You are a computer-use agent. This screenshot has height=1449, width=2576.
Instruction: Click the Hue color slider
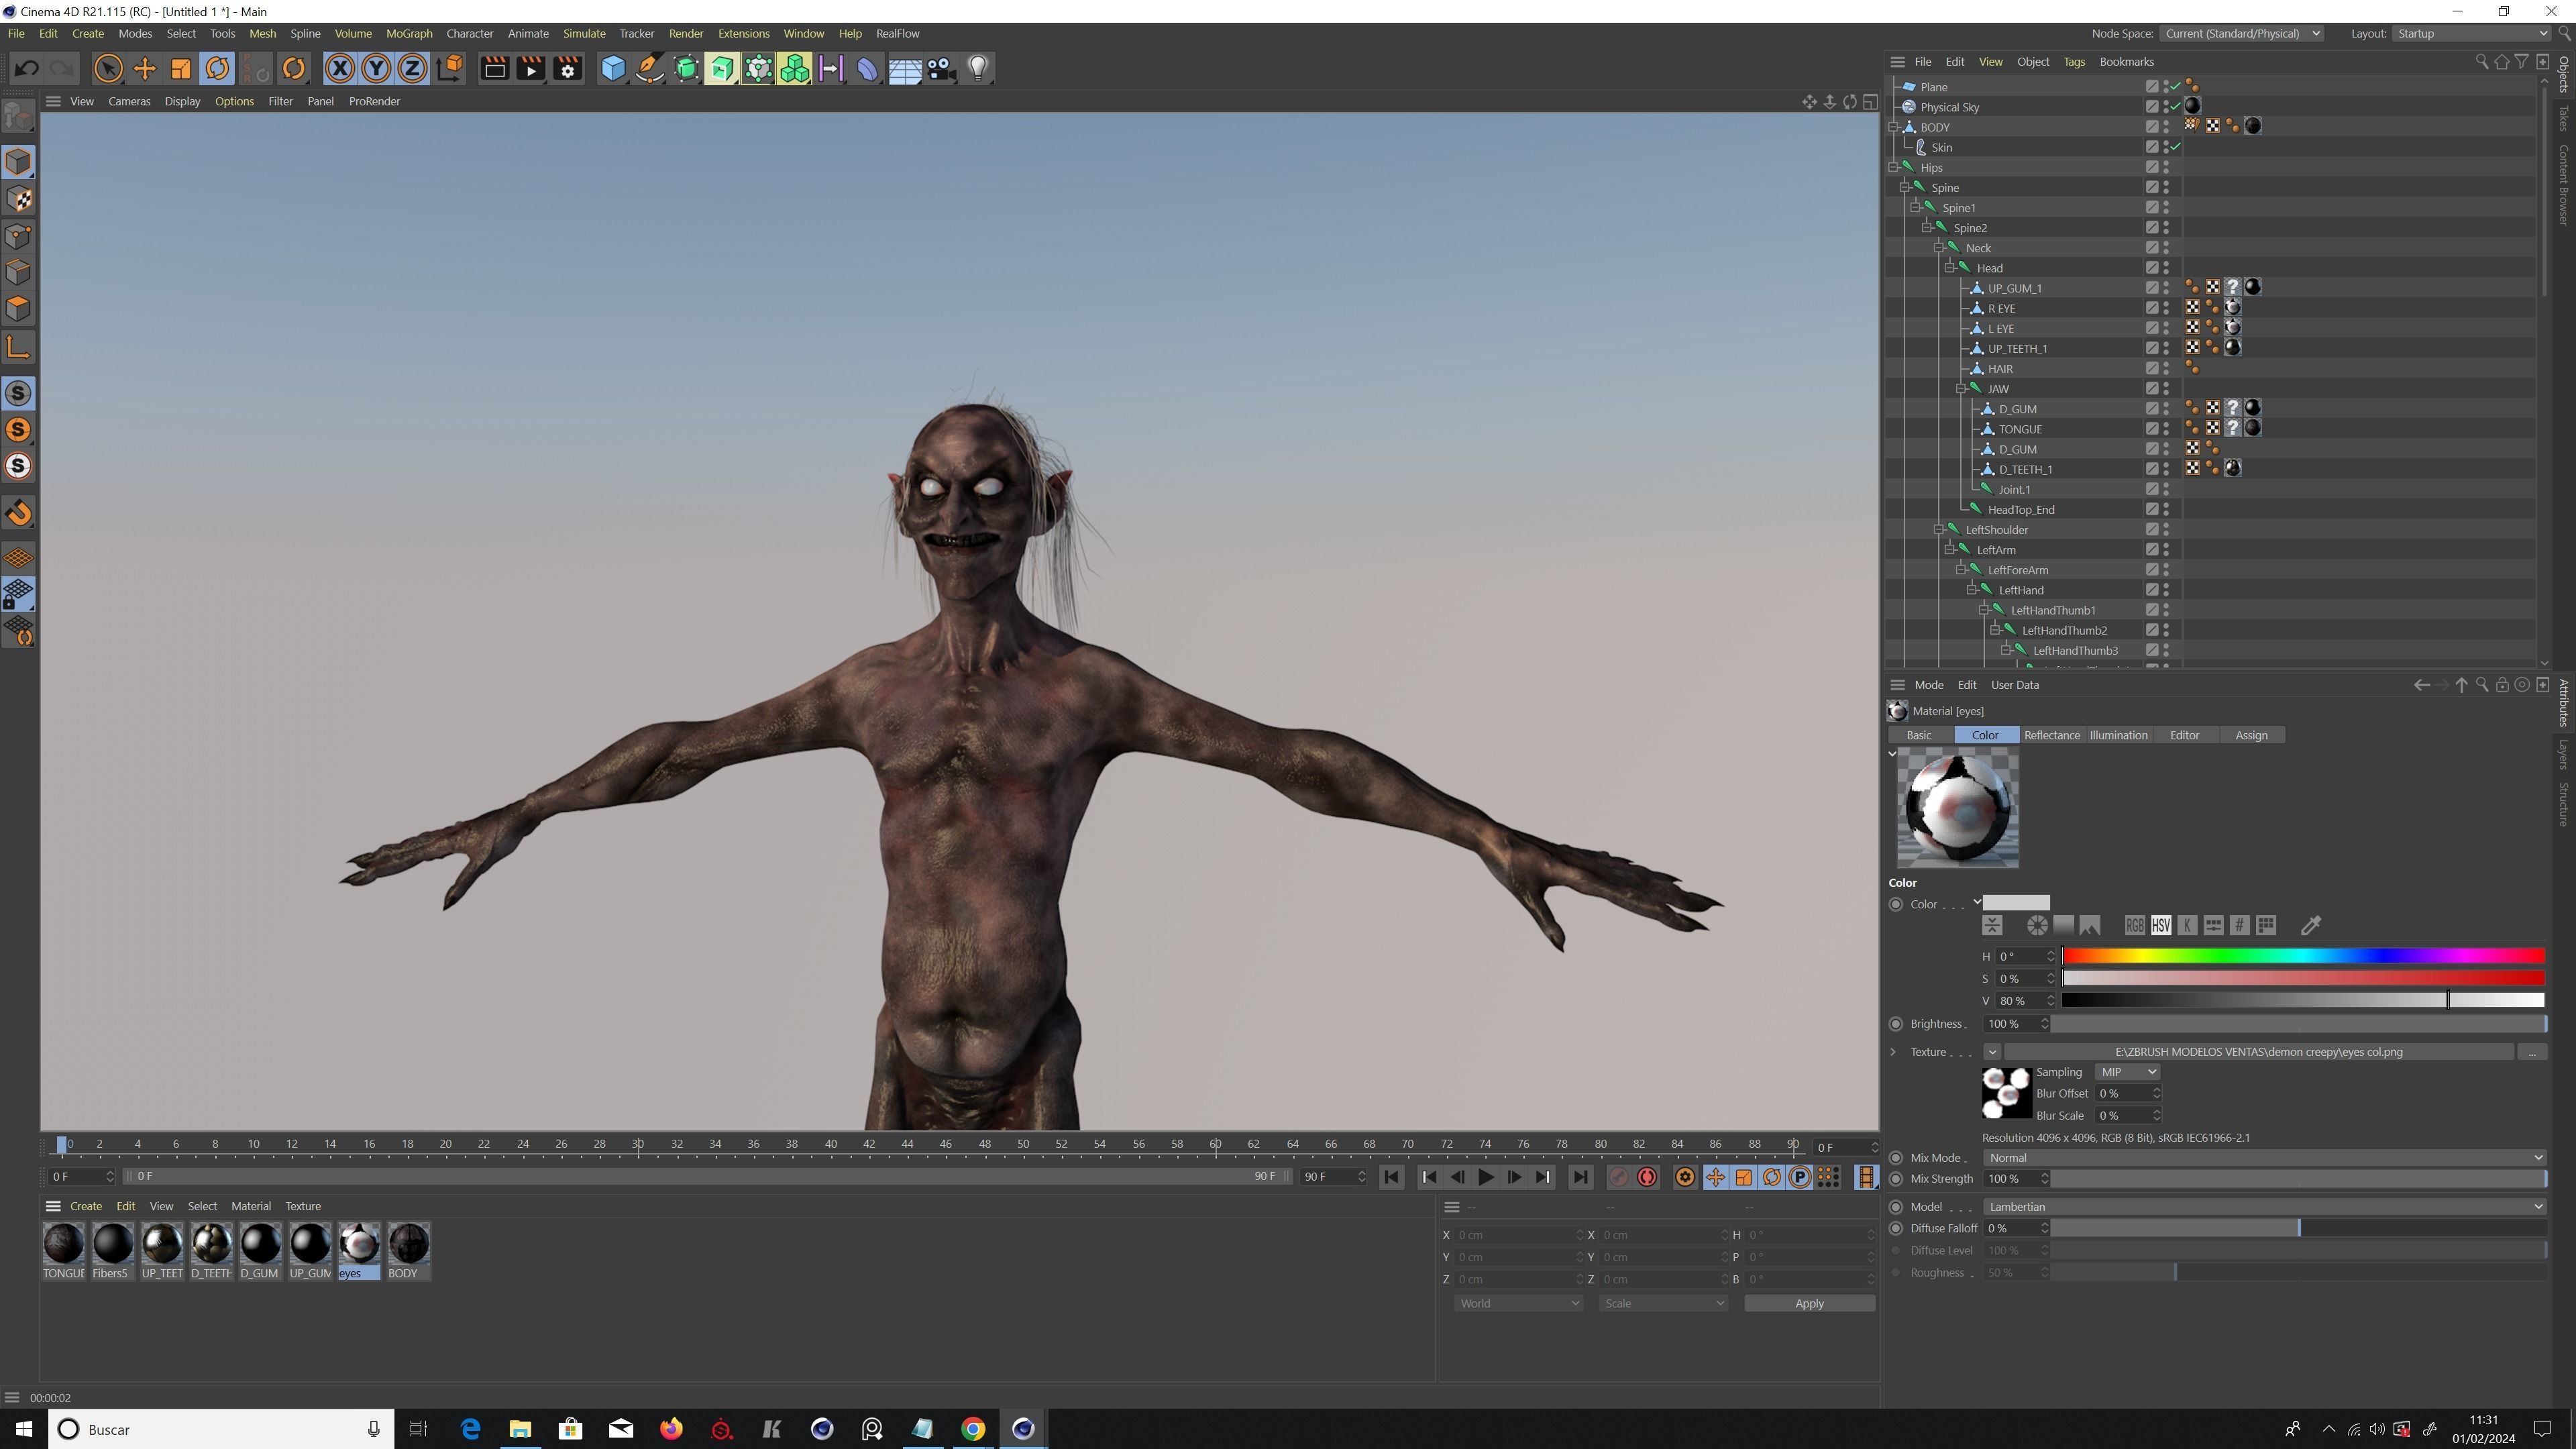tap(2302, 956)
